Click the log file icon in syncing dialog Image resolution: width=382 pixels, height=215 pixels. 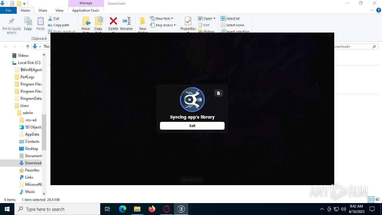click(x=218, y=93)
